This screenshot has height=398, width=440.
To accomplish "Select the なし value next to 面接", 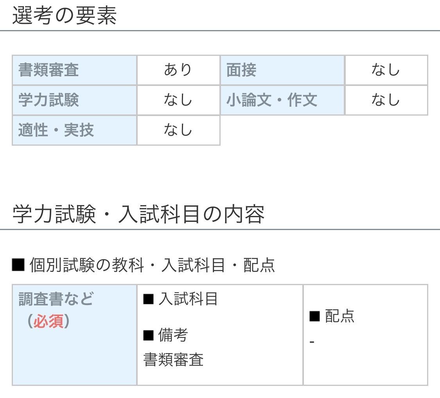I will point(386,70).
